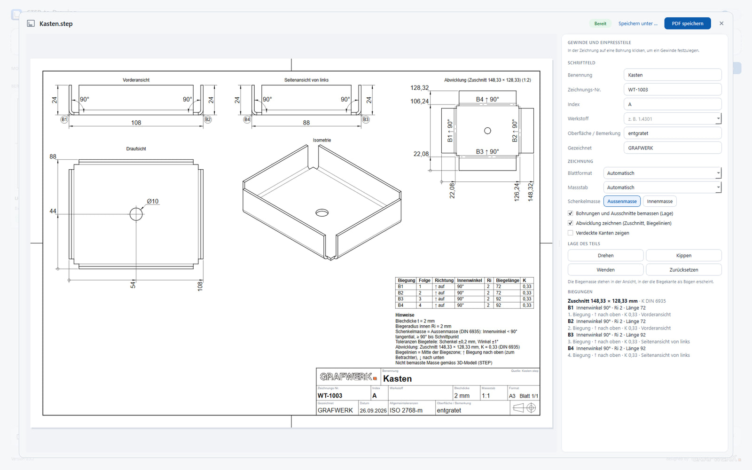Click the Bereit status badge
This screenshot has width=752, height=470.
point(600,23)
